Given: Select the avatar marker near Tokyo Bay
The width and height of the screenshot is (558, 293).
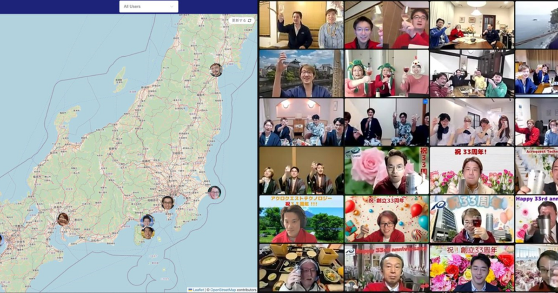Looking at the screenshot, I should coord(167,203).
